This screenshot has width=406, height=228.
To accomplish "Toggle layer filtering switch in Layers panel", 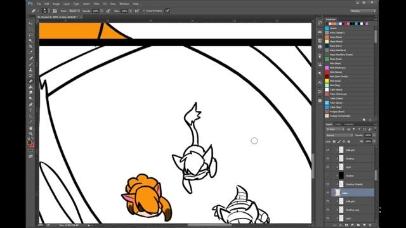I will click(x=375, y=129).
